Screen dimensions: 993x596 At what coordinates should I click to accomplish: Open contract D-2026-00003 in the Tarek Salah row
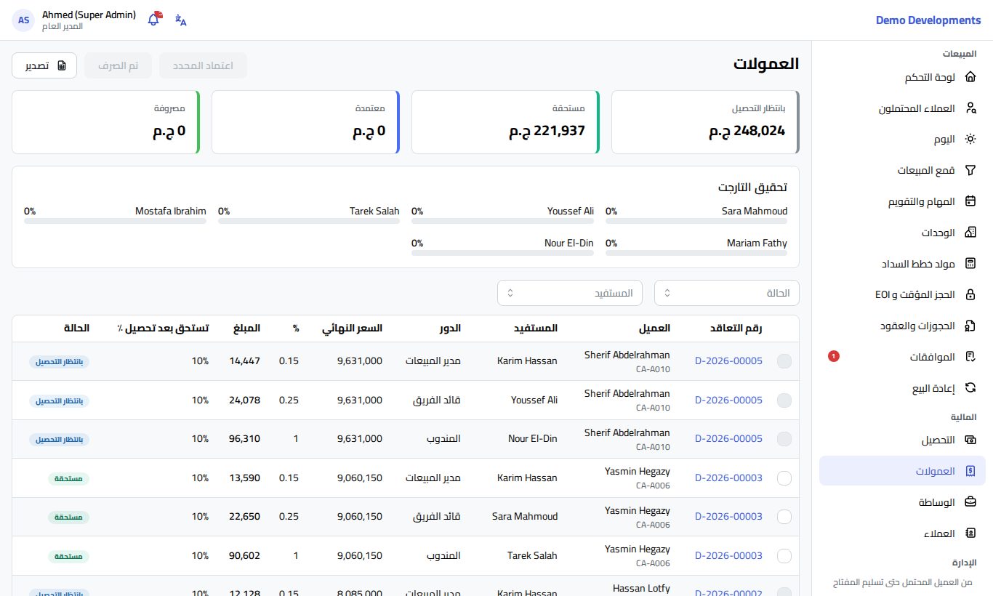tap(729, 556)
